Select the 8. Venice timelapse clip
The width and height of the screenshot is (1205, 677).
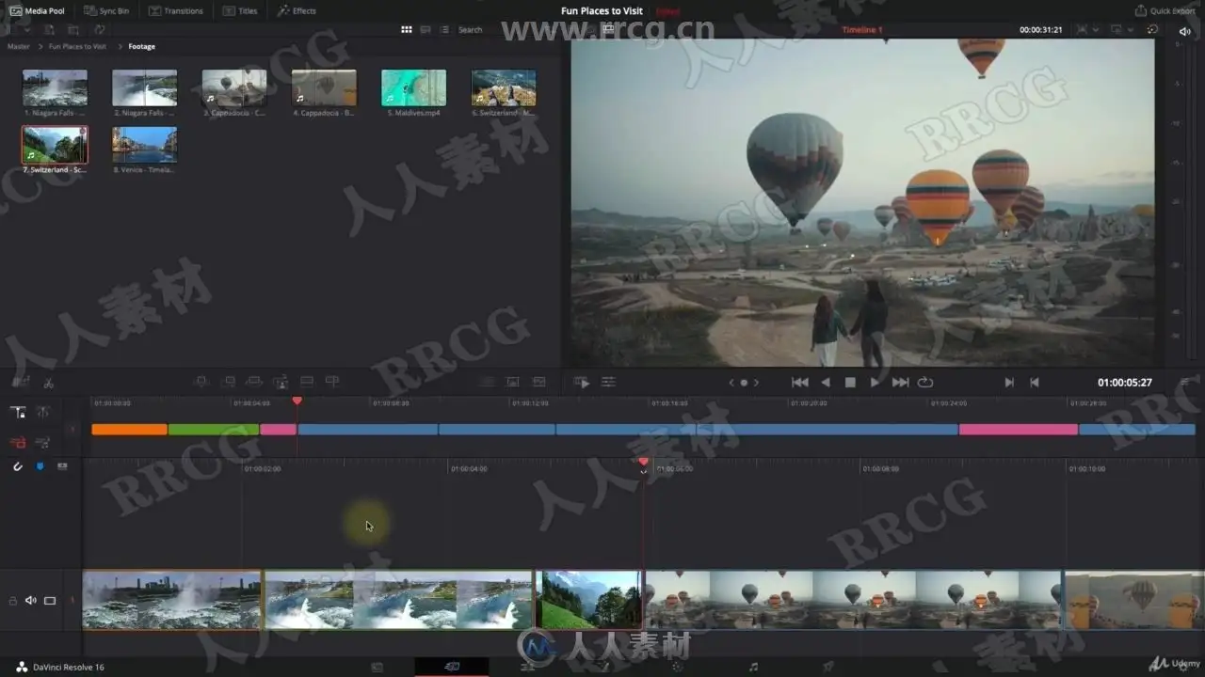[x=144, y=145]
